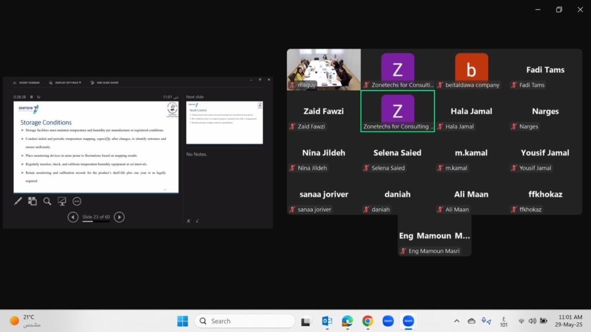Select the beitaldawa company participant tile

click(x=471, y=69)
